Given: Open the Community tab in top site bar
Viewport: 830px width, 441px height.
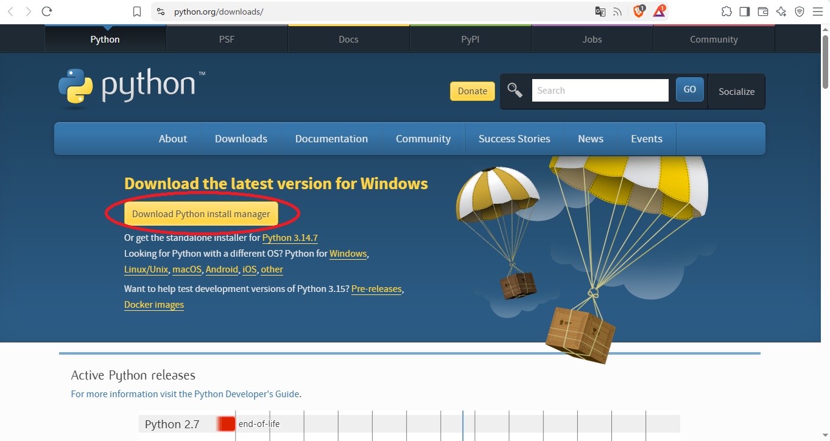Looking at the screenshot, I should coord(714,40).
